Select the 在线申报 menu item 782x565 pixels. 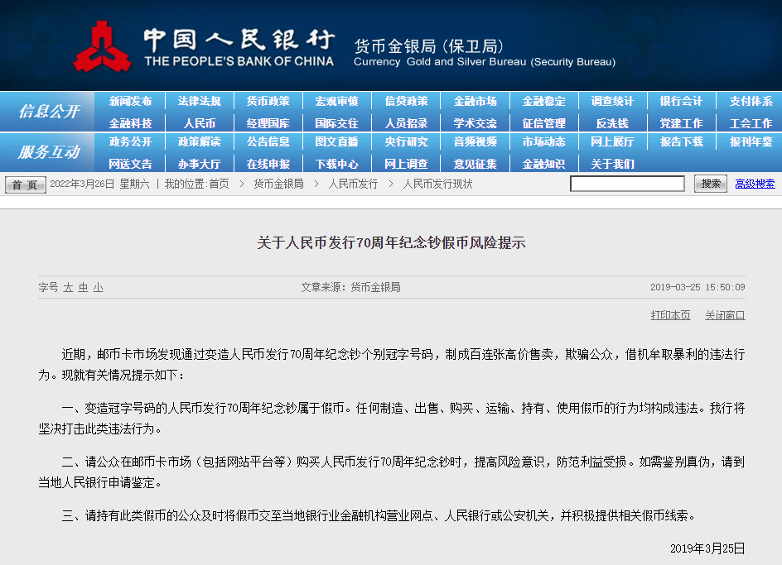pyautogui.click(x=268, y=164)
